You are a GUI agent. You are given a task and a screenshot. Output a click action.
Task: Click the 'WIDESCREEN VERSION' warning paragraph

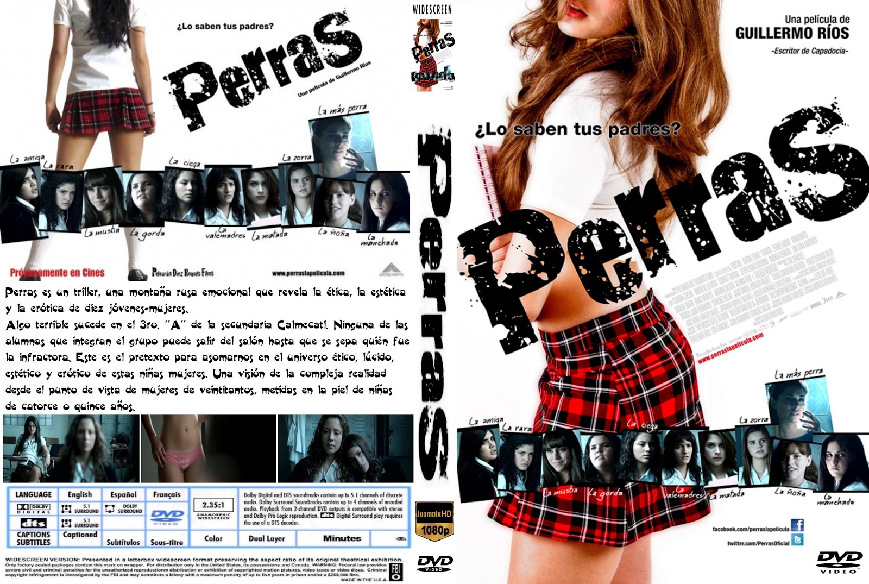[204, 569]
